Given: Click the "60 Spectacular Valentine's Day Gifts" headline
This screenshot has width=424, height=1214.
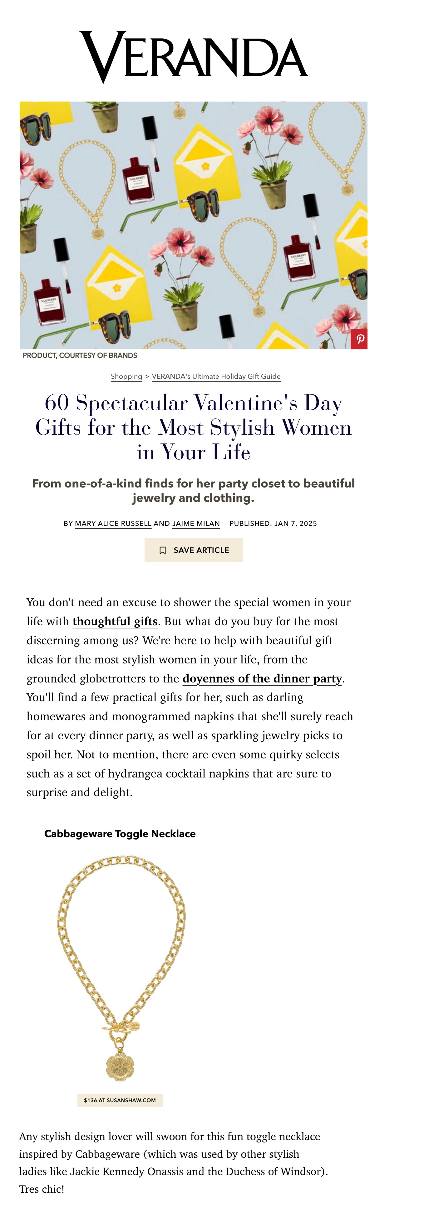Looking at the screenshot, I should (193, 427).
